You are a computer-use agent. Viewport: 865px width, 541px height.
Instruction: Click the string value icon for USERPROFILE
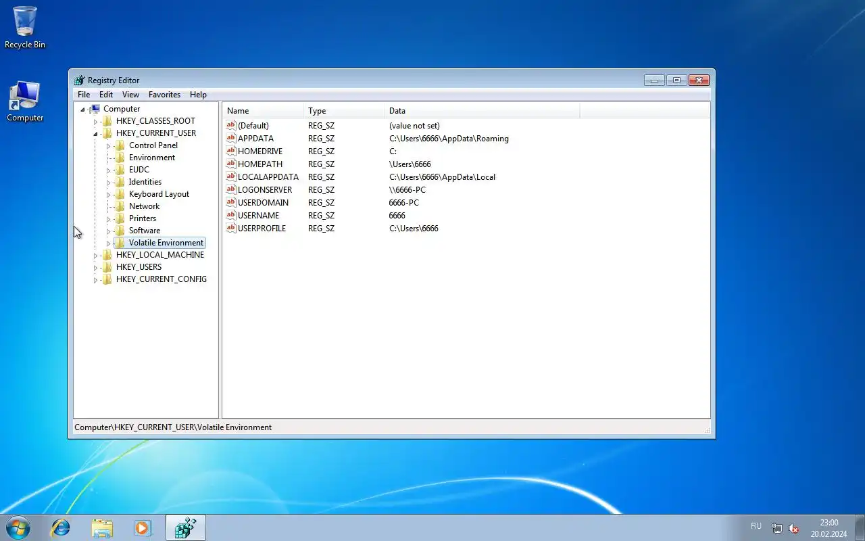[x=230, y=229]
